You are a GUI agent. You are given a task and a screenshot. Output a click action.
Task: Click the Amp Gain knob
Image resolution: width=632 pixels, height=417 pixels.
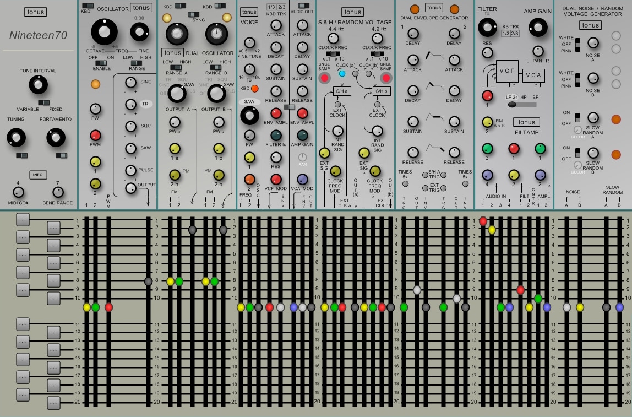[x=538, y=27]
